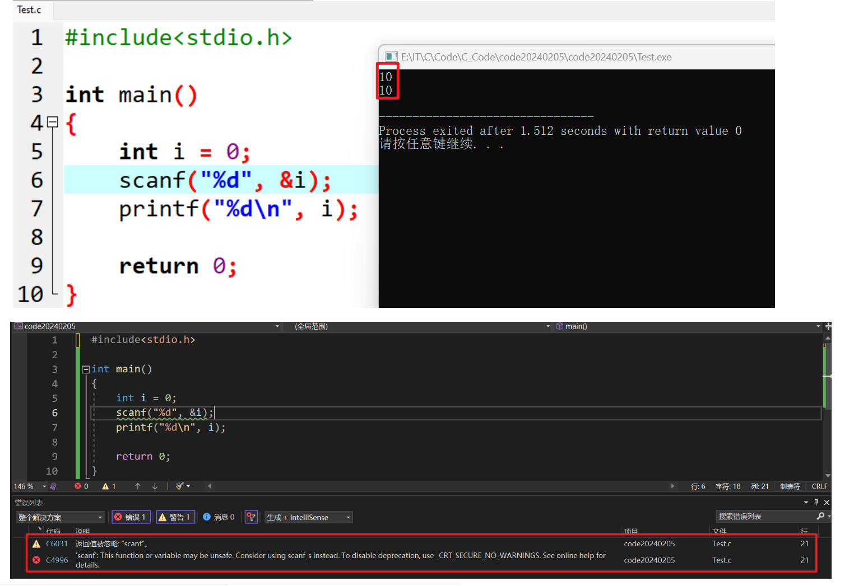This screenshot has height=586, width=854.
Task: Click the 错误列表 panel title
Action: point(29,503)
